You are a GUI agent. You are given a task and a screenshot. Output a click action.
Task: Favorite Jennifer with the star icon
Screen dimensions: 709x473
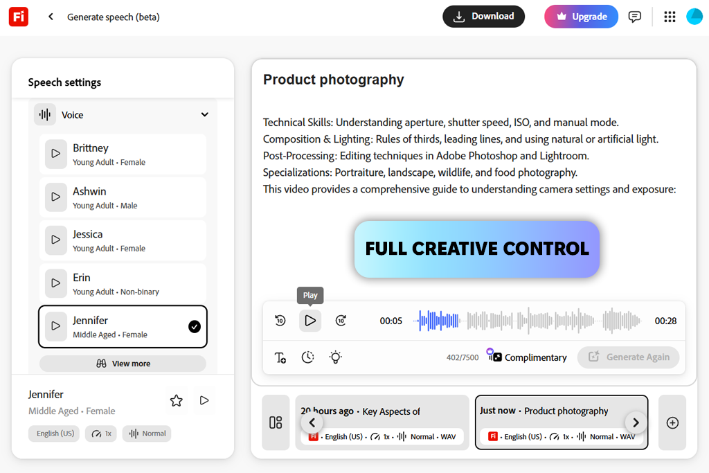coord(177,401)
